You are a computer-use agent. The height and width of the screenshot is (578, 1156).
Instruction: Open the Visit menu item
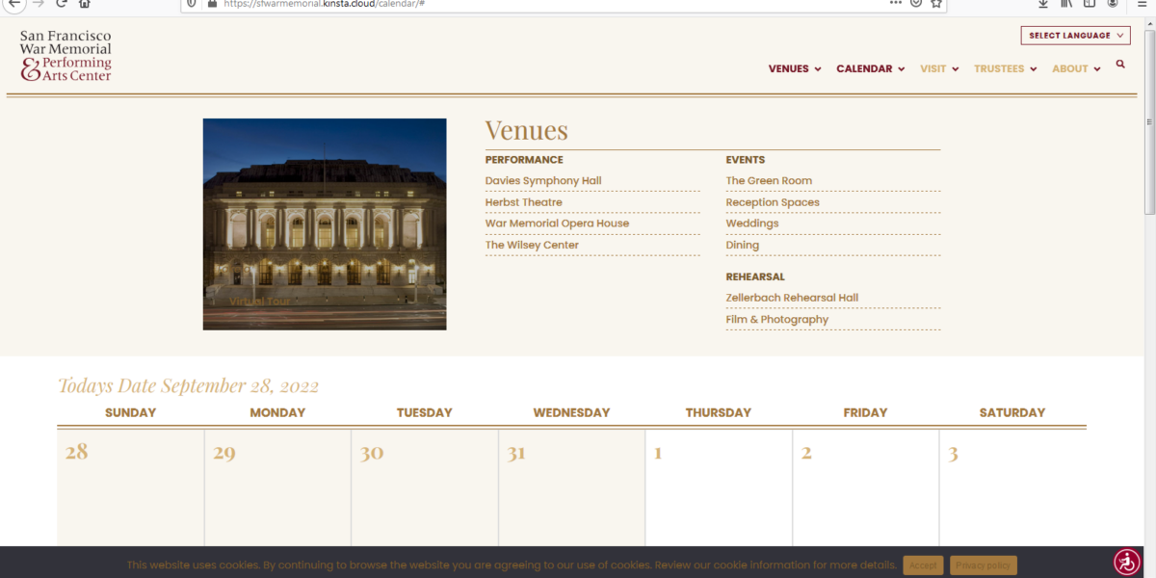pyautogui.click(x=938, y=69)
